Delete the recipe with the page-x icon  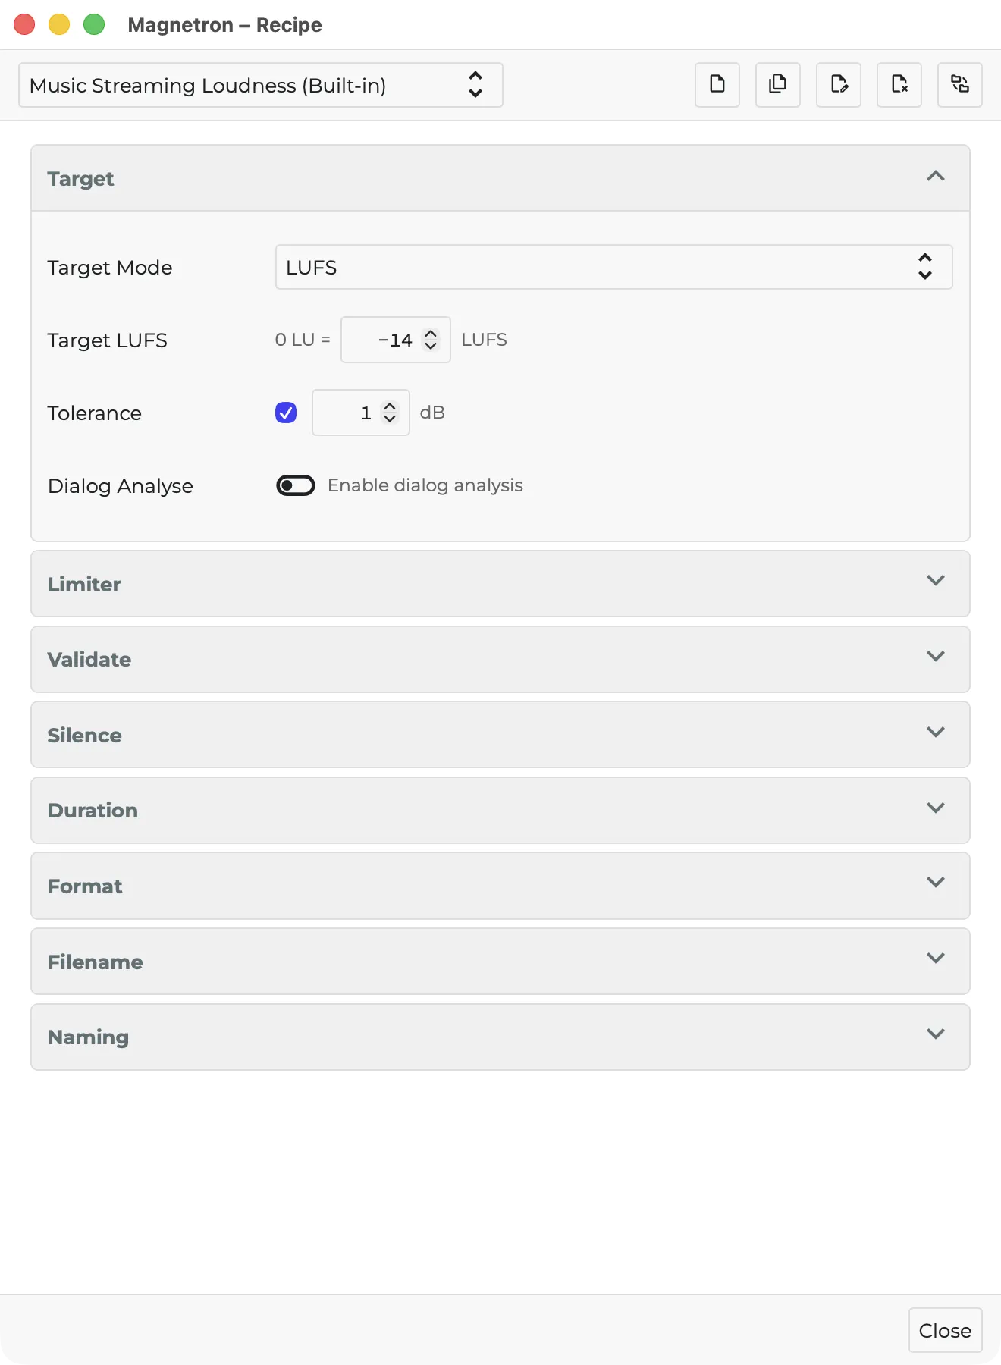899,84
